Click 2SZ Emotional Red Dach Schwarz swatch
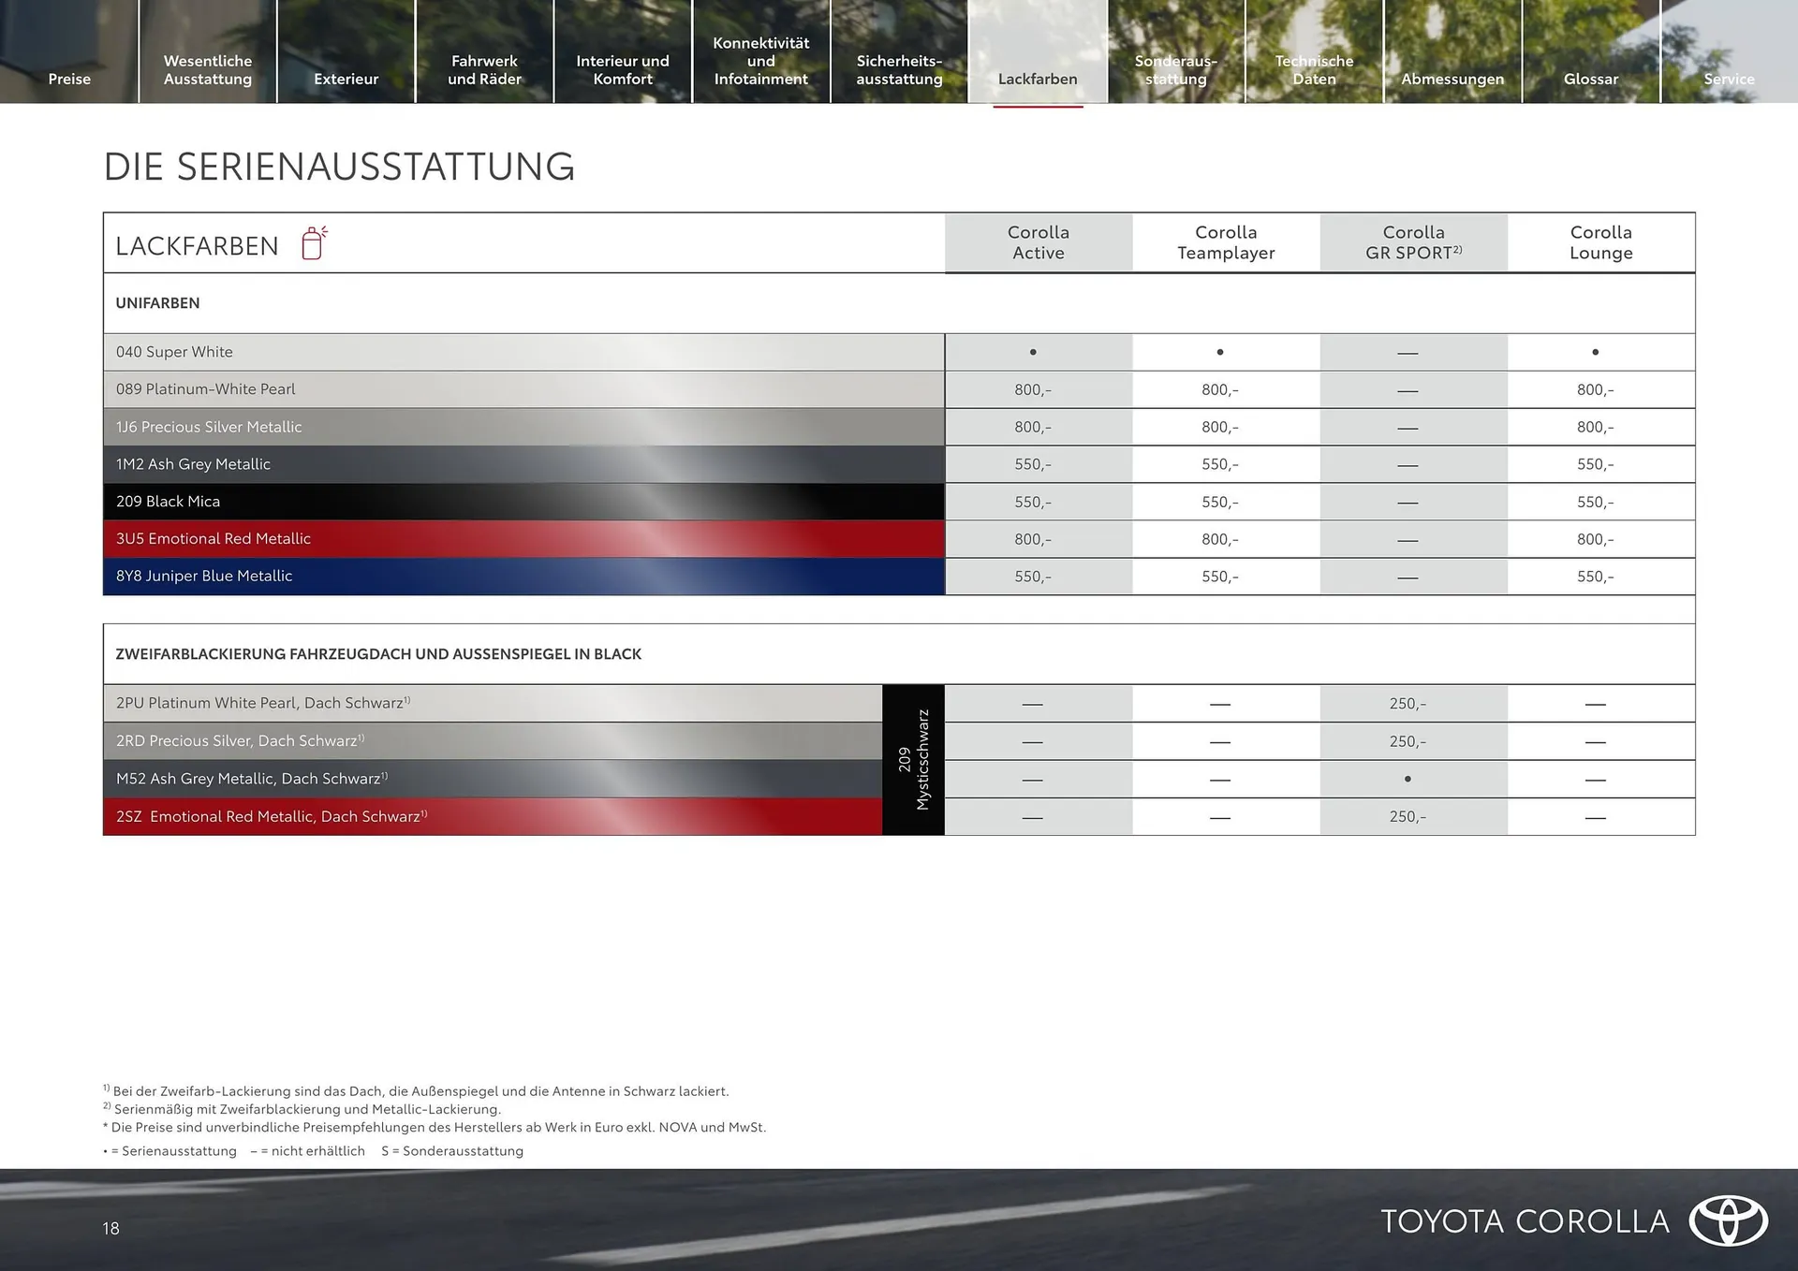Image resolution: width=1798 pixels, height=1271 pixels. point(492,816)
